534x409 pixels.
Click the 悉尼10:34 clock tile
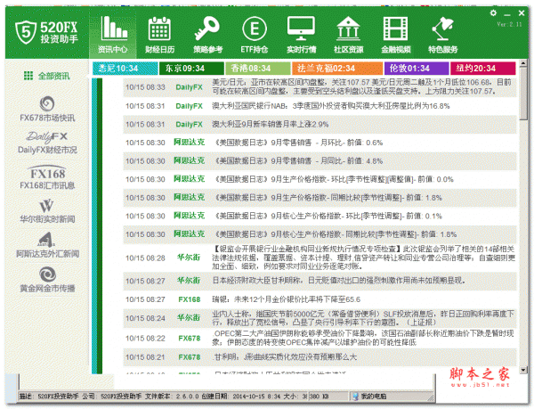click(x=125, y=68)
